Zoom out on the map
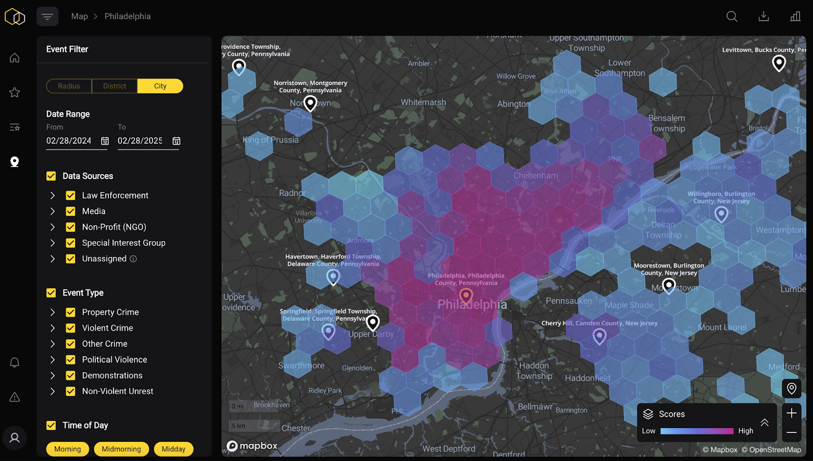 click(792, 433)
